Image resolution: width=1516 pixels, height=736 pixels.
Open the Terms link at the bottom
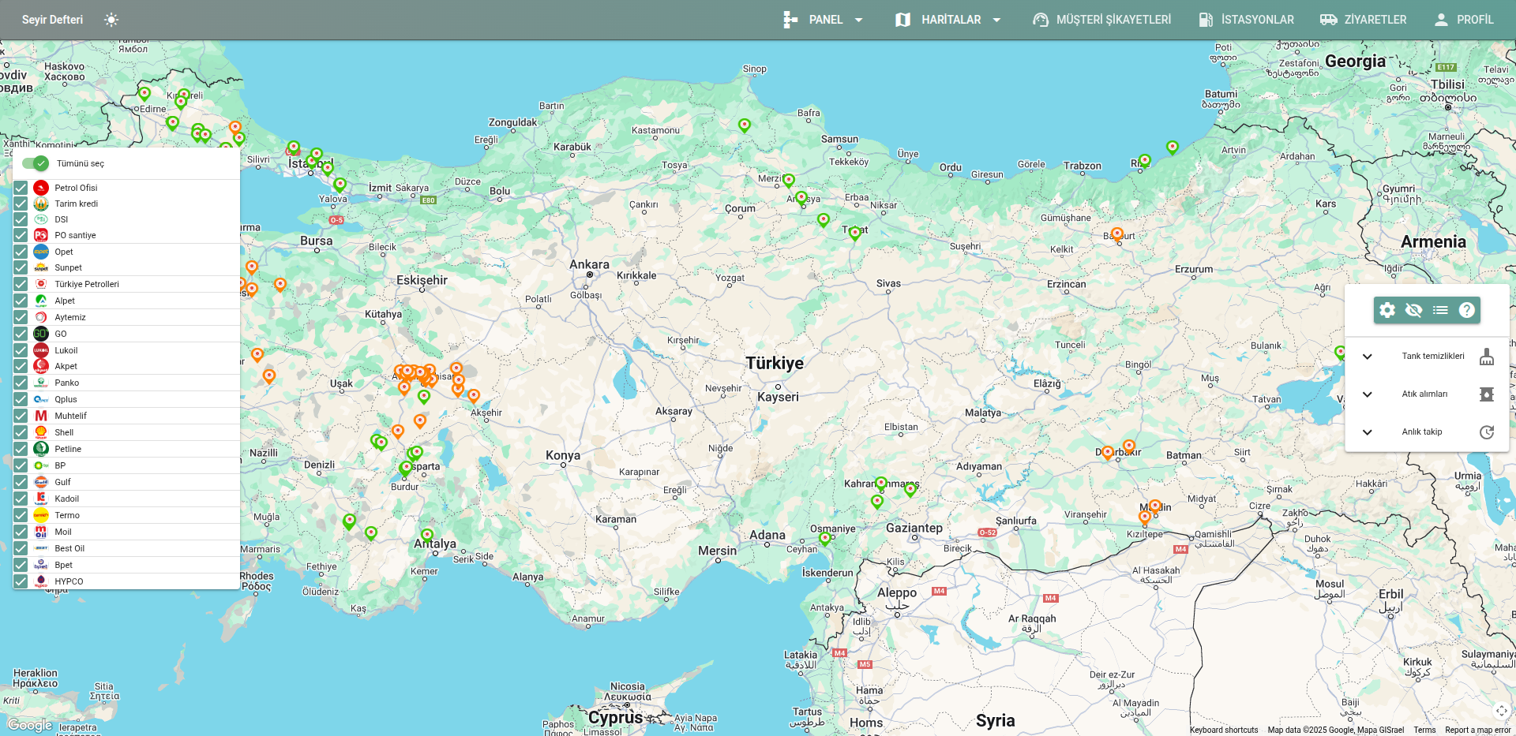coord(1424,730)
